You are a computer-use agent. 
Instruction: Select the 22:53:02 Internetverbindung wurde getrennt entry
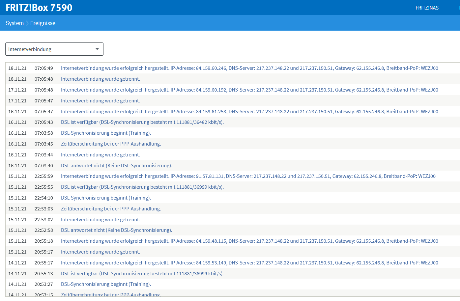click(101, 220)
